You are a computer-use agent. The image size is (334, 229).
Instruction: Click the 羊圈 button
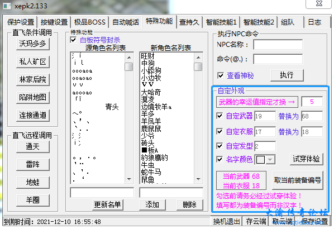[x=33, y=201]
